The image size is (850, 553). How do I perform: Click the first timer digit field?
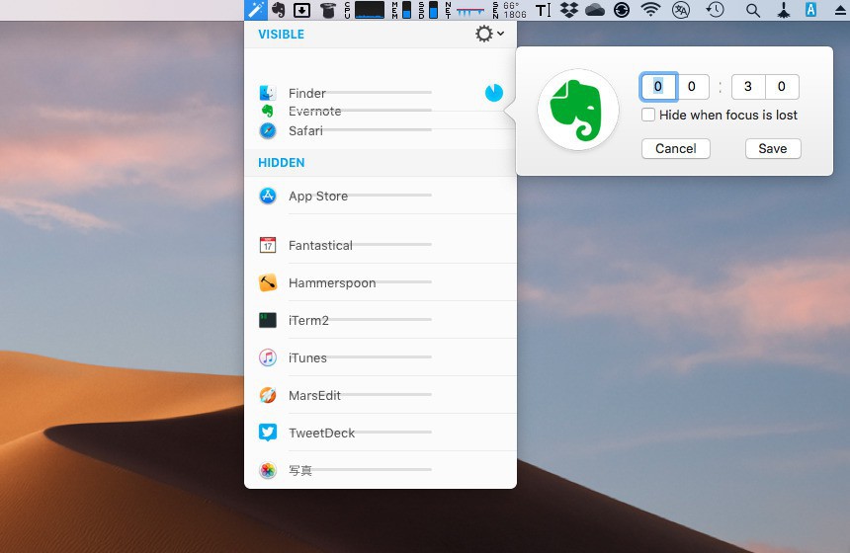tap(658, 87)
